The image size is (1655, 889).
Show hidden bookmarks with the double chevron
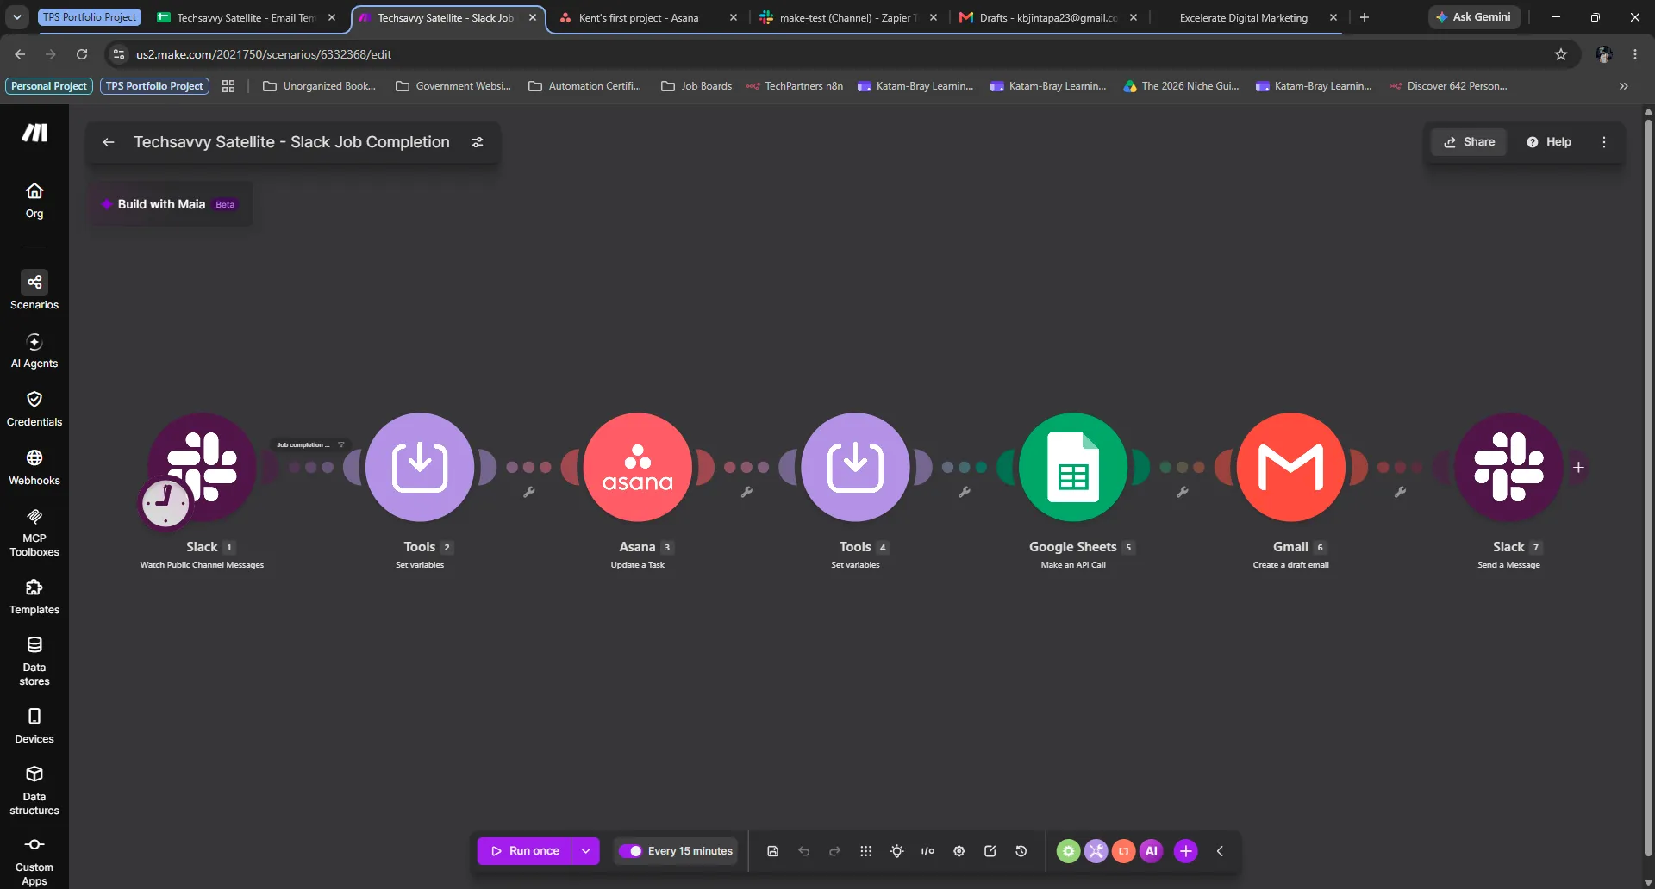pyautogui.click(x=1624, y=86)
